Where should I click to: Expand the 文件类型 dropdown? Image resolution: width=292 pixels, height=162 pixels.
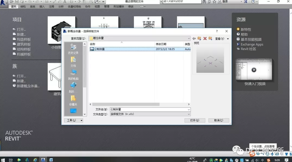[x=189, y=114]
